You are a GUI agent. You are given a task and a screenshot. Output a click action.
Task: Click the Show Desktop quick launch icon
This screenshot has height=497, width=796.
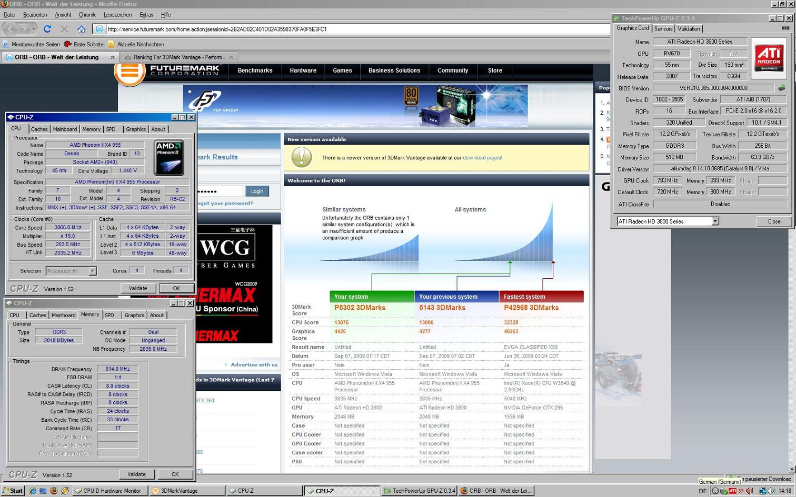point(43,491)
